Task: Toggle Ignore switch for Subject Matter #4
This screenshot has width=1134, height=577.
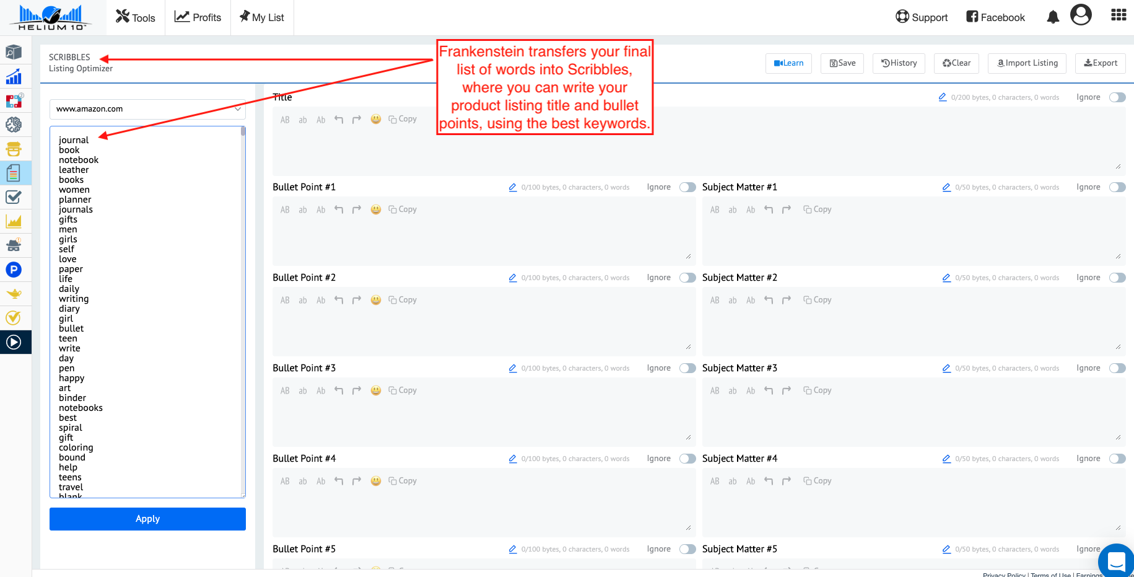Action: 1117,459
